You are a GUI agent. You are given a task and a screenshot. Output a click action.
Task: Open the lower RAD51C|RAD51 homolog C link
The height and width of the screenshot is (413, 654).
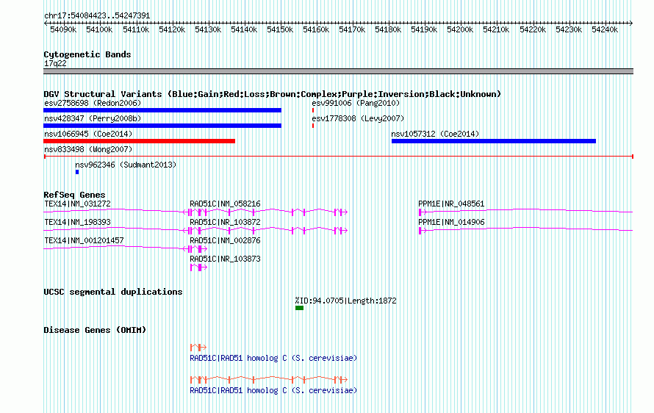point(273,390)
